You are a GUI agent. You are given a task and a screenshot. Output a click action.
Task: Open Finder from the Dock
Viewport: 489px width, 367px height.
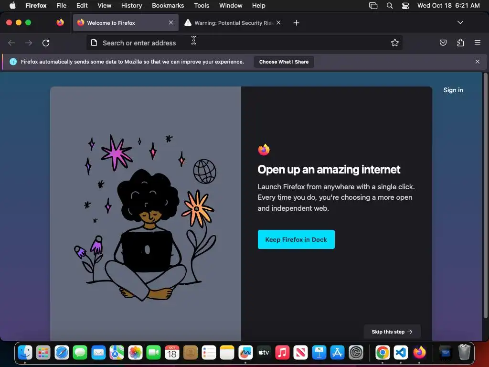click(25, 353)
